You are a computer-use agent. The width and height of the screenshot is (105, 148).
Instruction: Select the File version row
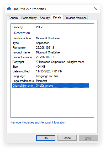coord(50,48)
